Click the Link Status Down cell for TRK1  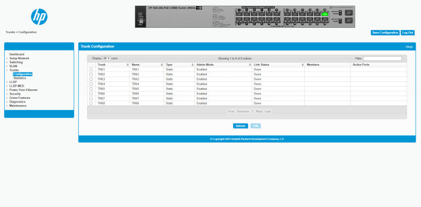[x=278, y=69]
